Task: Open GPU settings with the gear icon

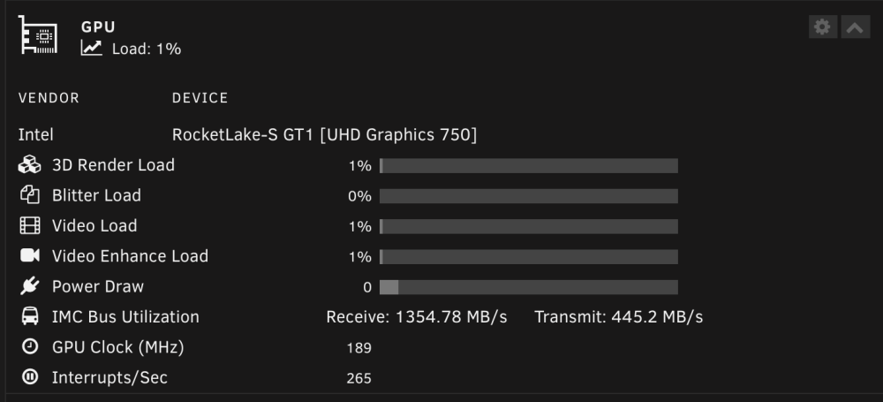Action: 823,27
